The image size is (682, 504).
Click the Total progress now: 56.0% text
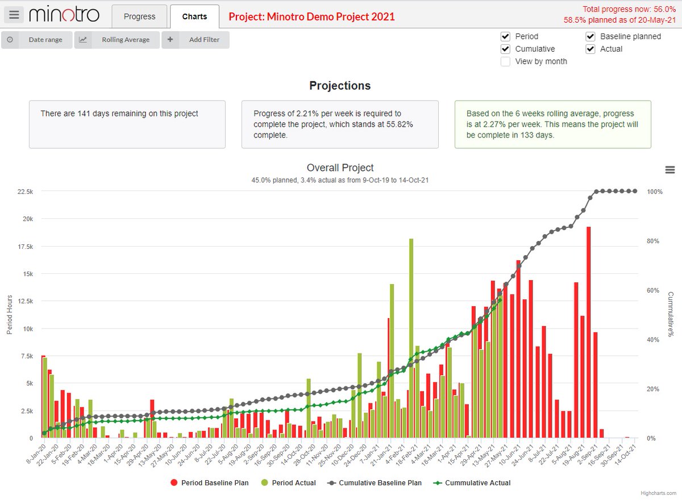tap(629, 9)
